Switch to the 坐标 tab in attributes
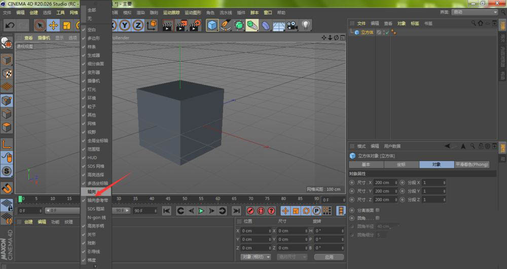Screen dimensions: 507x269 coord(401,164)
